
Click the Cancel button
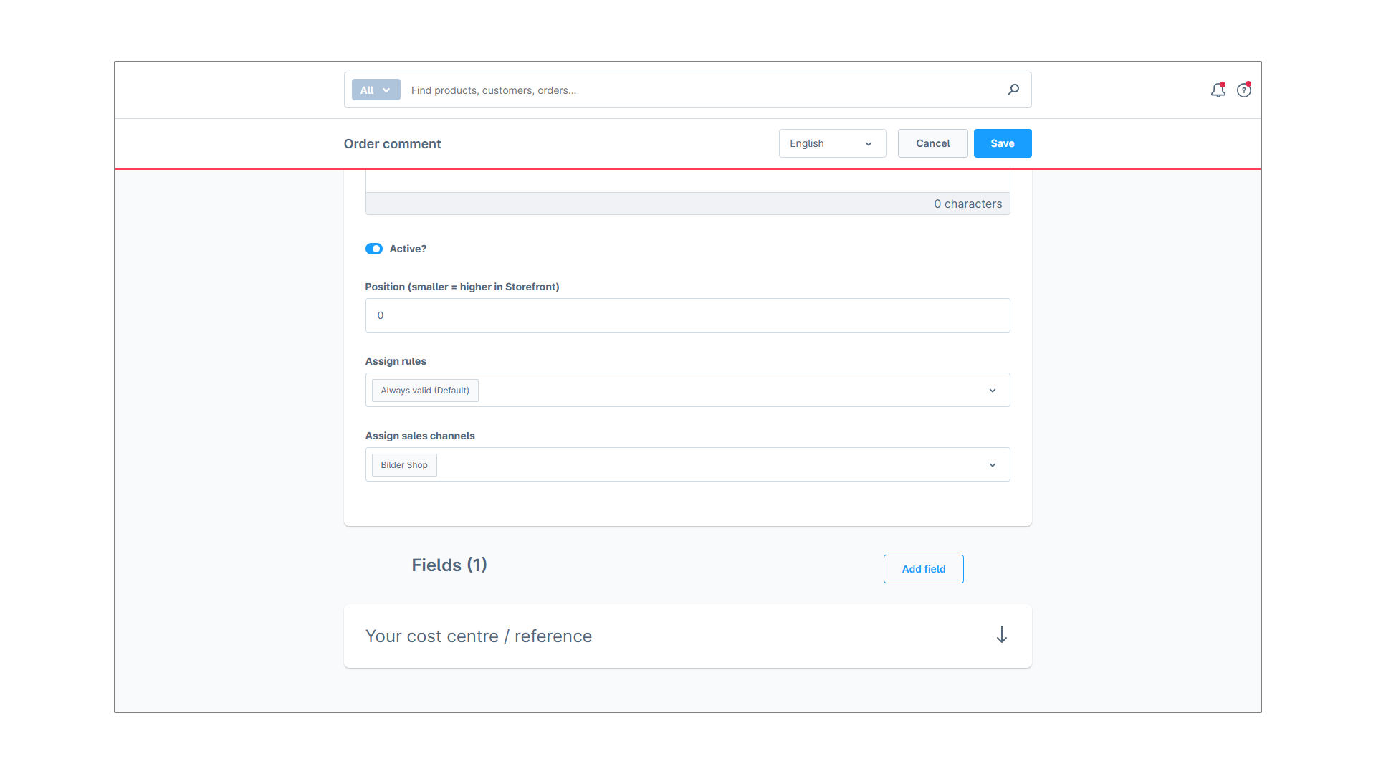point(933,143)
